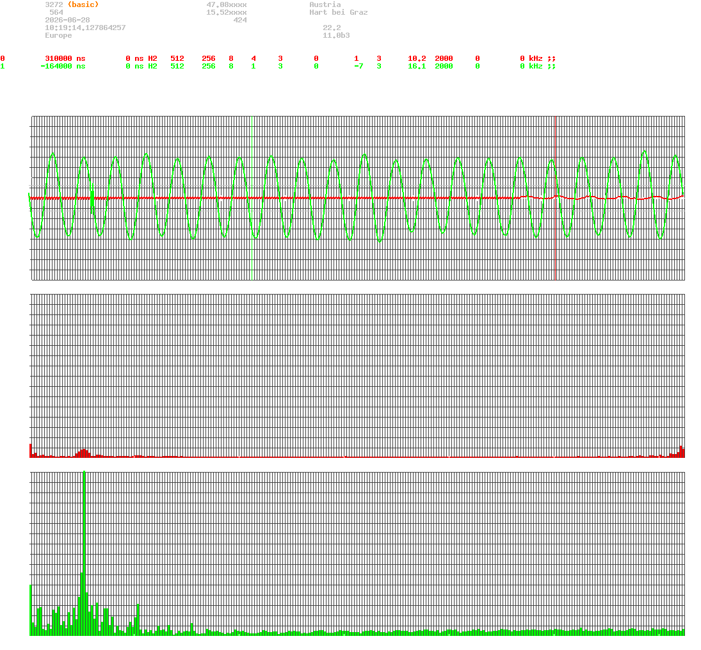This screenshot has width=701, height=650.
Task: Click the tallest green spectrum peak bar
Action: tap(84, 553)
